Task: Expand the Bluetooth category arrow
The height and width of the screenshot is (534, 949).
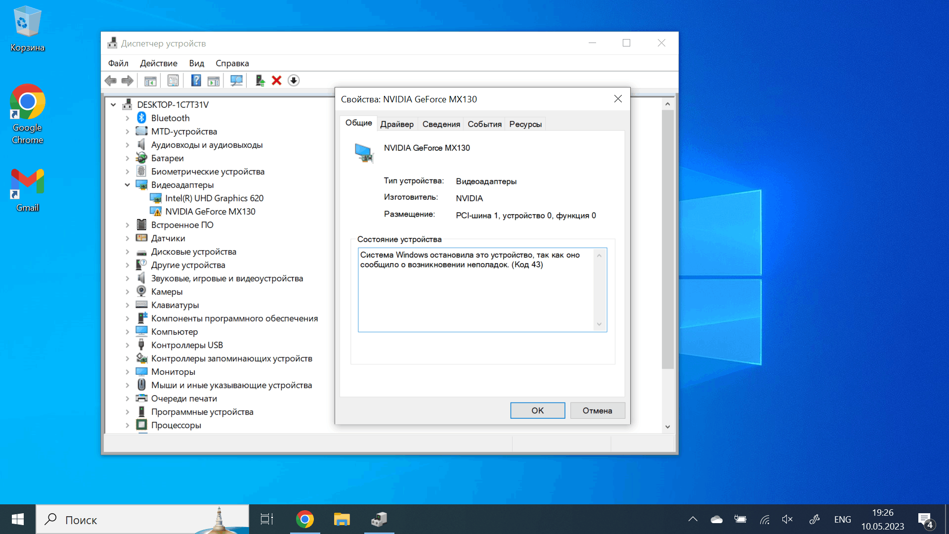Action: tap(127, 118)
